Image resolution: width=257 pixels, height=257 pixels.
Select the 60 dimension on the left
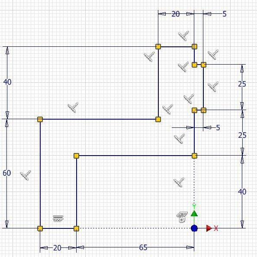coord(7,173)
